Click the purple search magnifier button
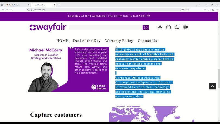Viewport: 220px width, 124px height. pos(146,27)
